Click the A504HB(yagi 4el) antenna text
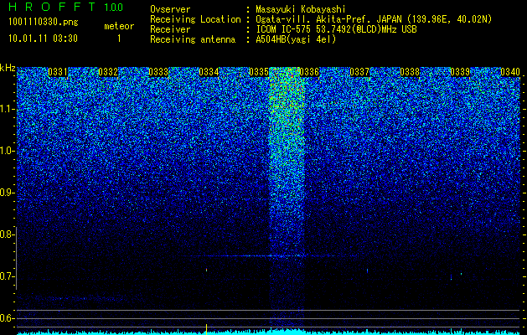Image resolution: width=527 pixels, height=335 pixels. (296, 39)
